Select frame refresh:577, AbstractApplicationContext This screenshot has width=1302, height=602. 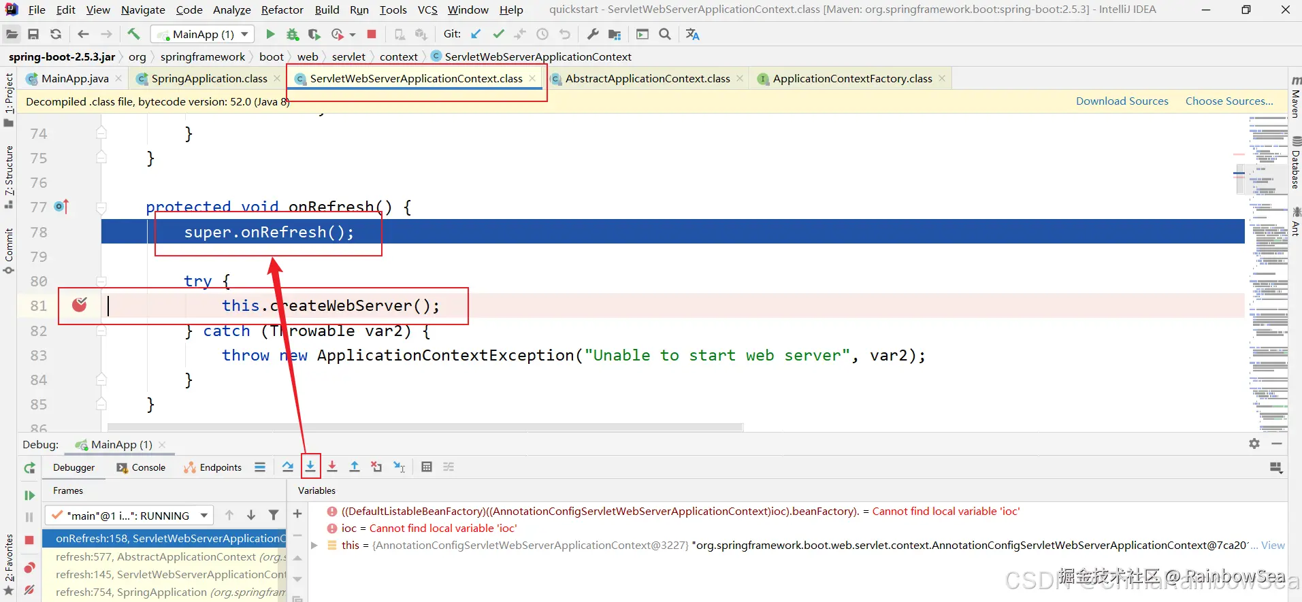coord(165,556)
